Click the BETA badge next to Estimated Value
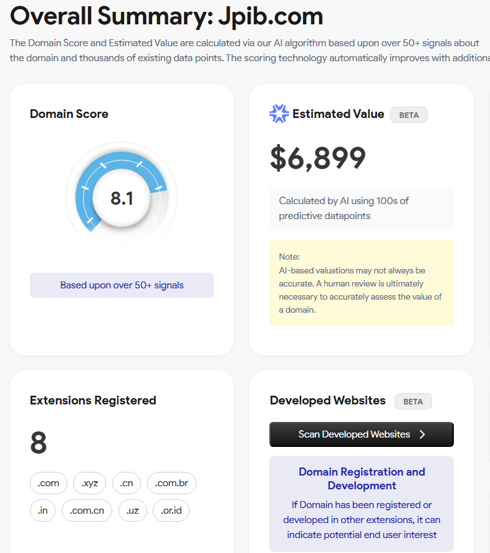 tap(408, 115)
